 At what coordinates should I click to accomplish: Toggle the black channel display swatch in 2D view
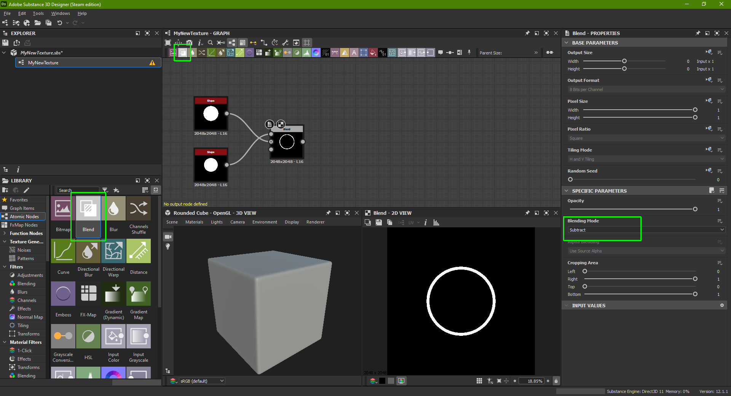tap(382, 381)
